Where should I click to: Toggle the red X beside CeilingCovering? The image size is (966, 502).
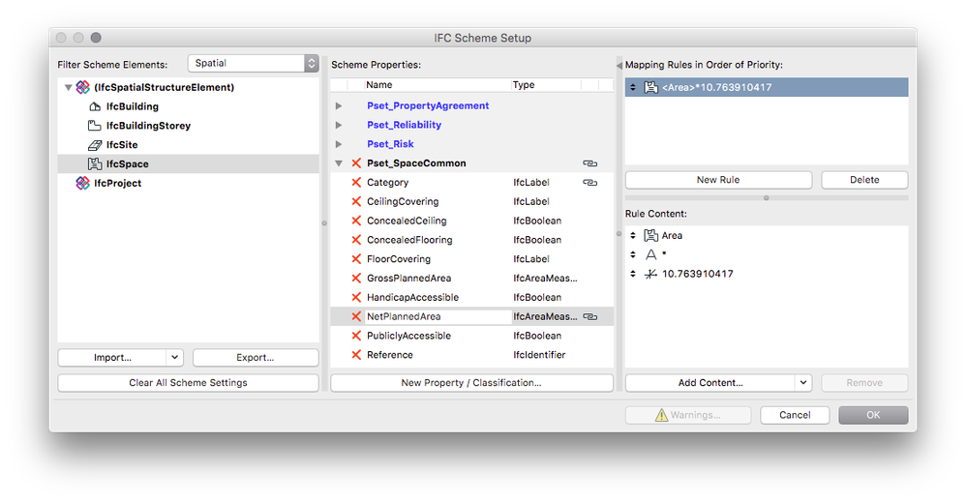click(x=356, y=201)
